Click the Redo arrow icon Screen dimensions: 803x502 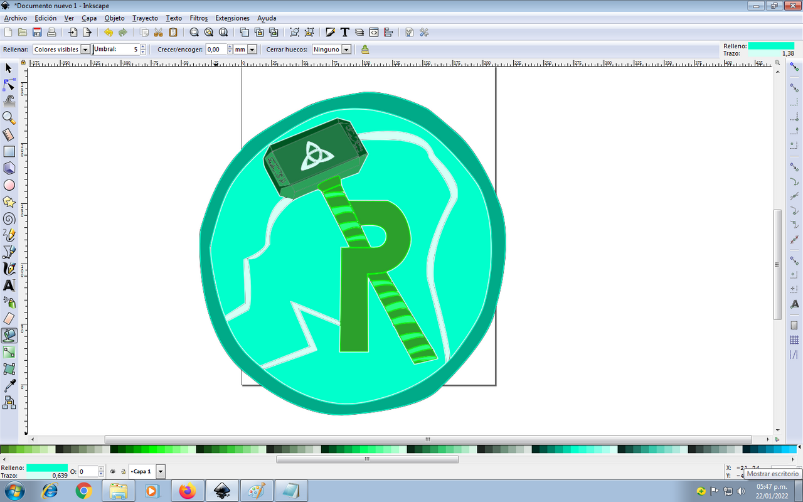click(x=123, y=33)
